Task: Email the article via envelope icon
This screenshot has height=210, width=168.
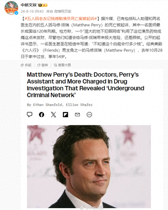Action: pos(77,115)
